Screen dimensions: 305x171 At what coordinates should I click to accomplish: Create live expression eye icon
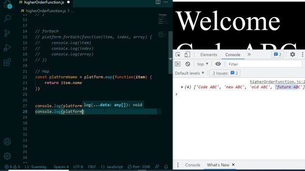tap(218, 64)
